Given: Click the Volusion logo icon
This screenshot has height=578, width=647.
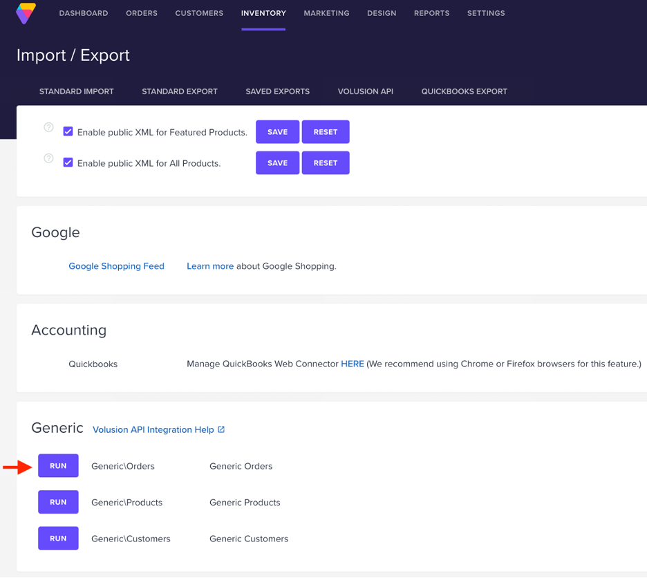Looking at the screenshot, I should tap(26, 13).
